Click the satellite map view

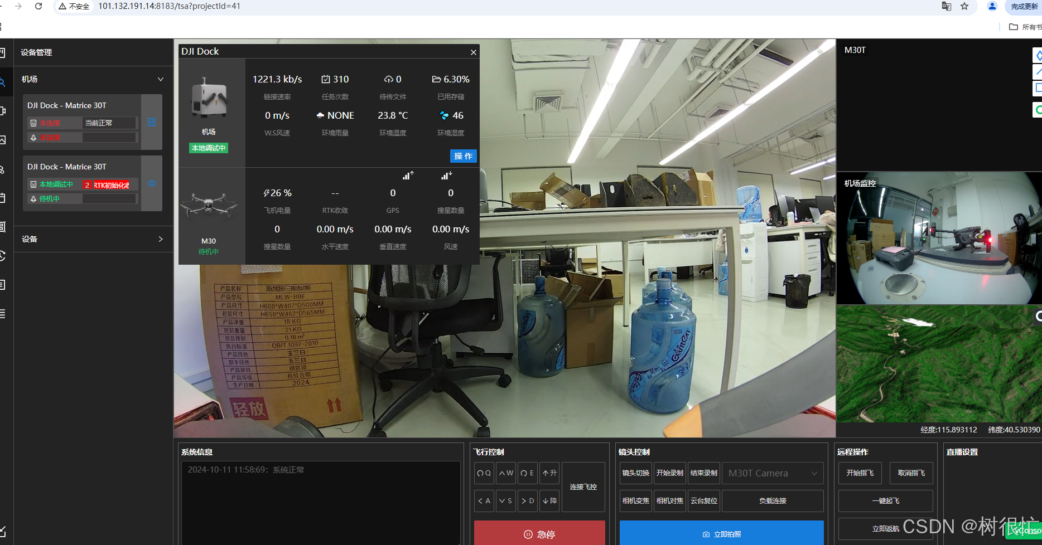click(x=939, y=364)
